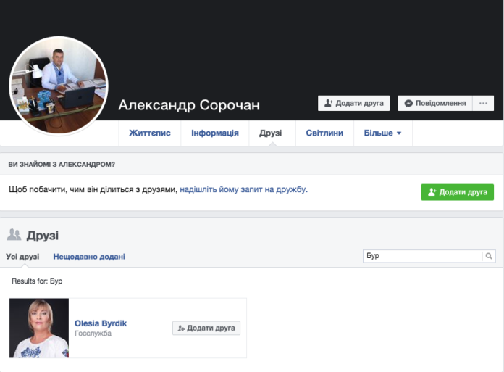Open the three-dot more options menu
Image resolution: width=504 pixels, height=372 pixels.
click(483, 103)
